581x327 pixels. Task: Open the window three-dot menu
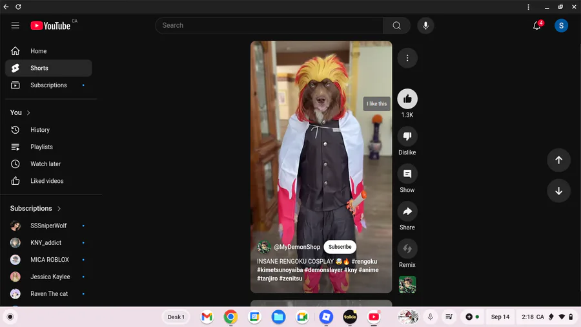pos(528,6)
